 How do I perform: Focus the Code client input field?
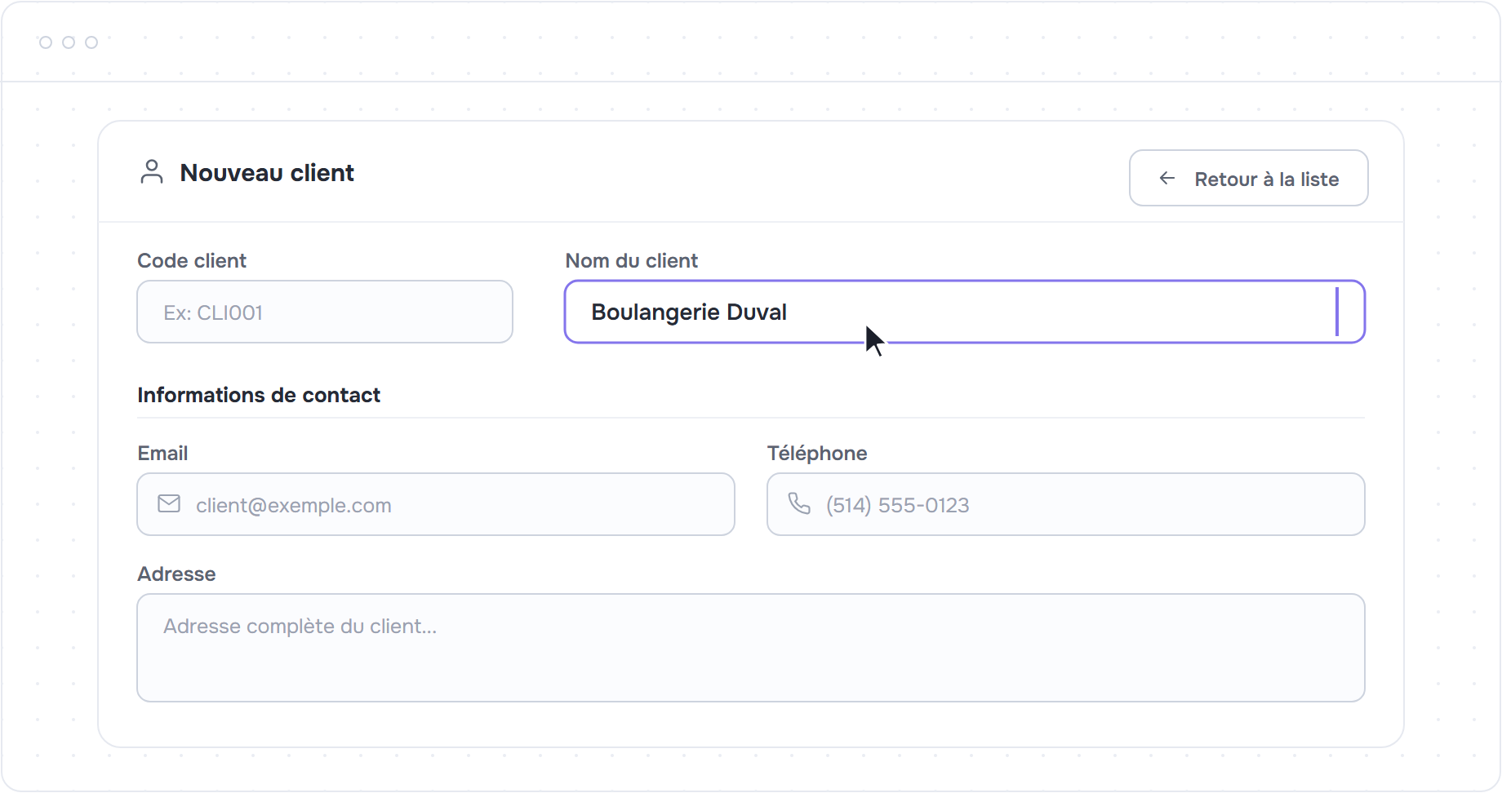point(325,312)
